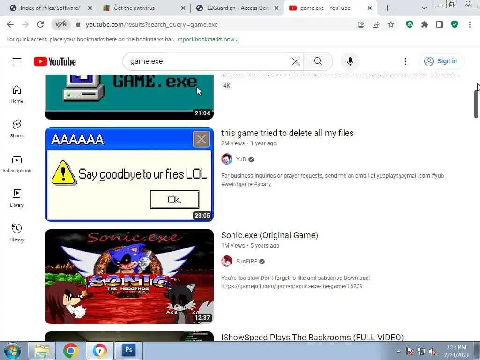The width and height of the screenshot is (480, 360).
Task: Open the shielded browser taskbar icon
Action: point(99,351)
